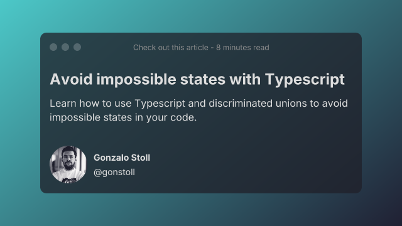Viewport: 402px width, 226px height.
Task: Click the article description starting 'Learn how to use'
Action: tap(198, 110)
